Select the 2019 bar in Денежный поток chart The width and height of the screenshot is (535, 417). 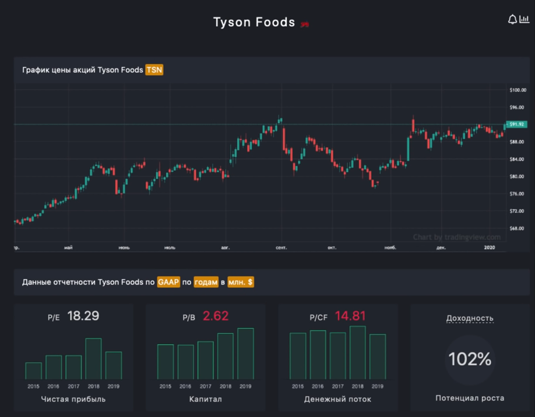pyautogui.click(x=378, y=357)
